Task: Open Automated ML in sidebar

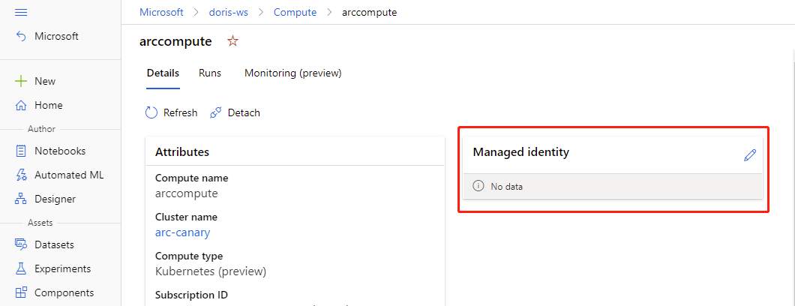Action: click(x=68, y=175)
